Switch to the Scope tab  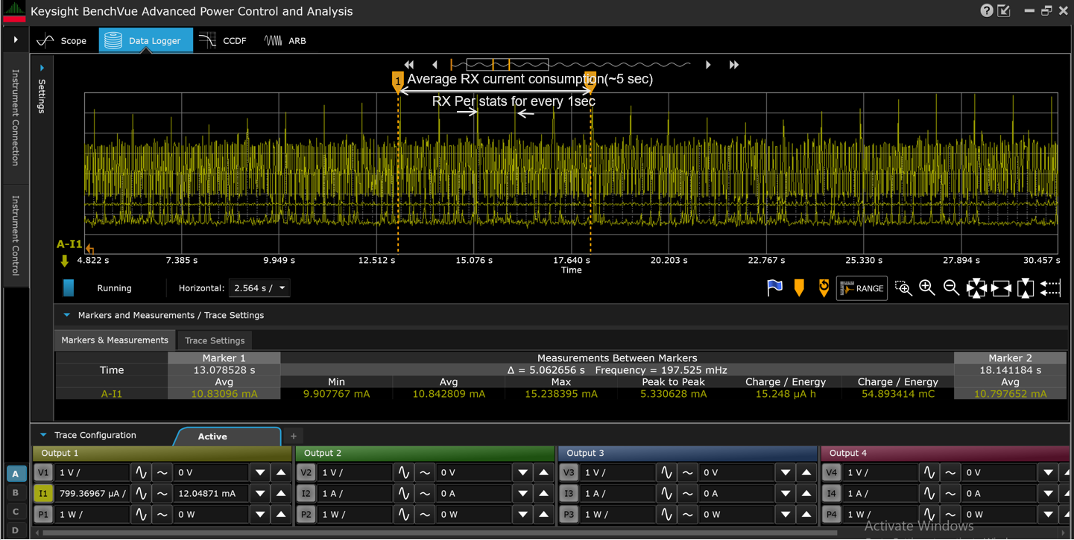pos(63,41)
